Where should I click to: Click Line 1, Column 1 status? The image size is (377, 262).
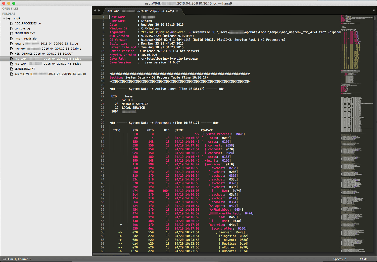(19, 259)
